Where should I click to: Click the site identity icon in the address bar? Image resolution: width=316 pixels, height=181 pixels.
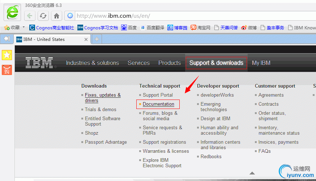[70, 16]
